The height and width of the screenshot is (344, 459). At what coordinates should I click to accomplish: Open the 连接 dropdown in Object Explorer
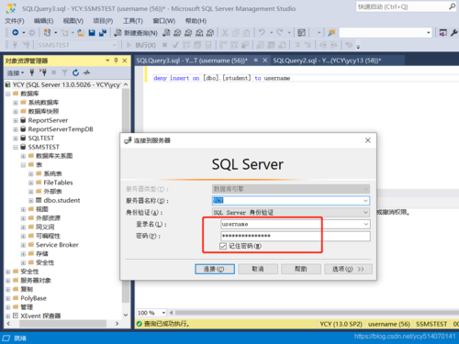click(x=16, y=72)
